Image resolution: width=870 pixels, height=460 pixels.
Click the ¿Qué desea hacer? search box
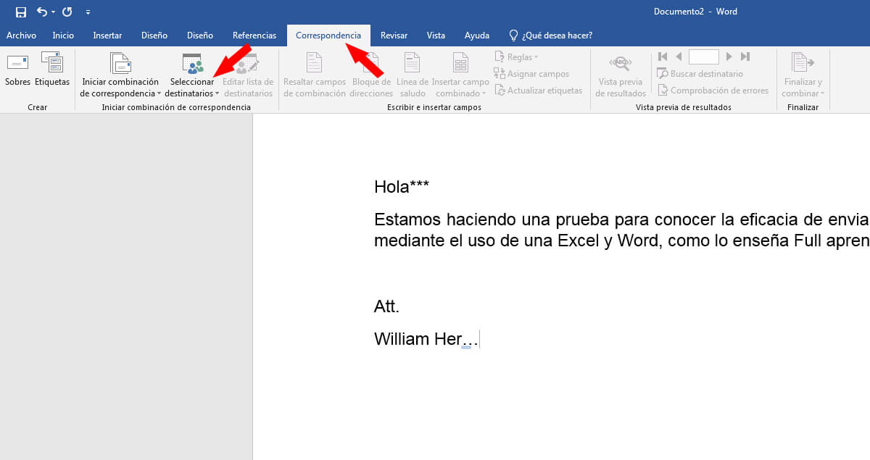coord(550,35)
